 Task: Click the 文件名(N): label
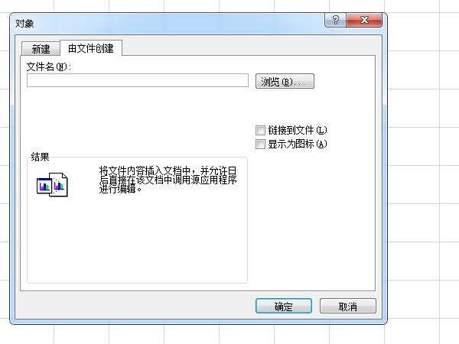49,67
